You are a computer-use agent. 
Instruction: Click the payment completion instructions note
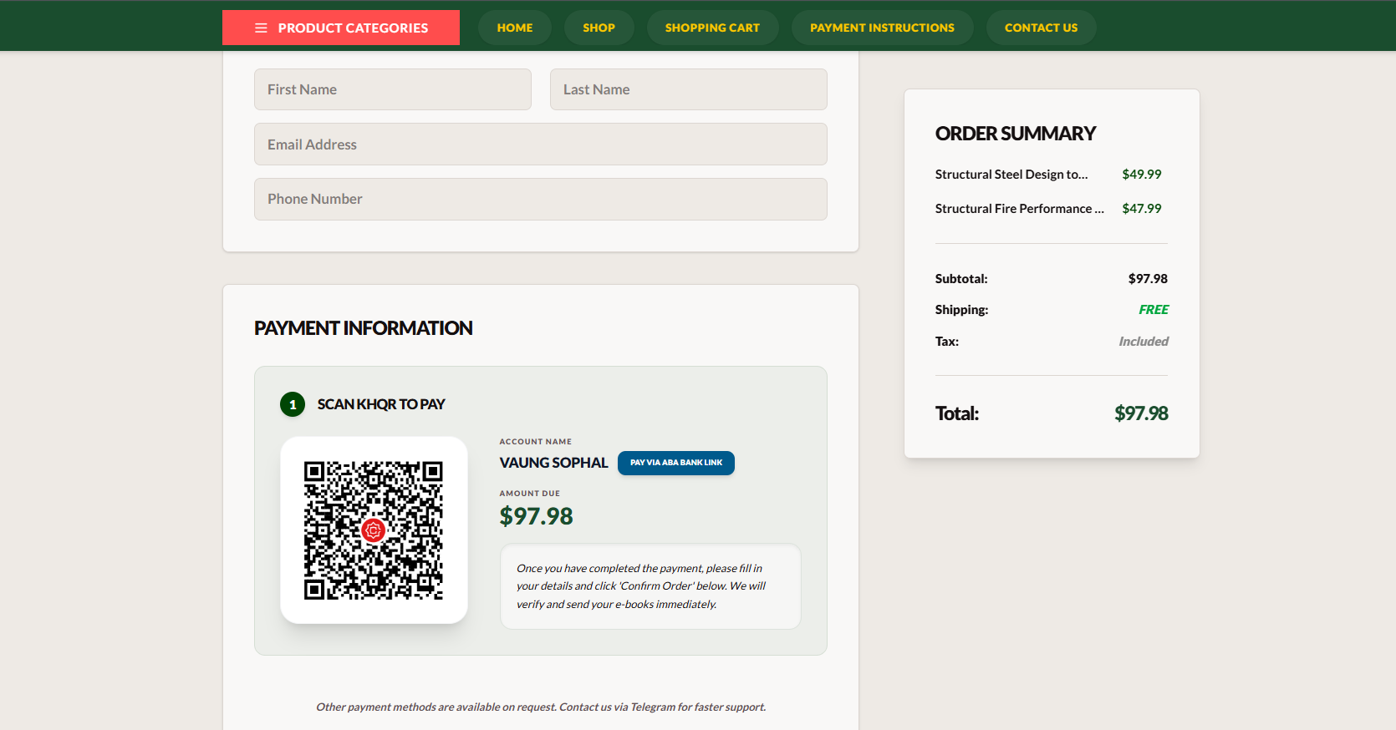[x=650, y=586]
